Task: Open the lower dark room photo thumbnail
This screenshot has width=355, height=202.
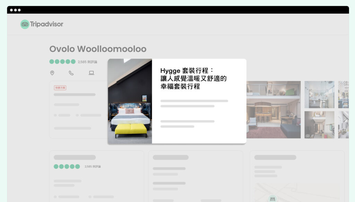Action: tap(319, 125)
